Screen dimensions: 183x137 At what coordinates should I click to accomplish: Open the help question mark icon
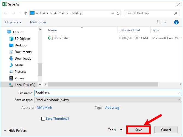pos(176,22)
